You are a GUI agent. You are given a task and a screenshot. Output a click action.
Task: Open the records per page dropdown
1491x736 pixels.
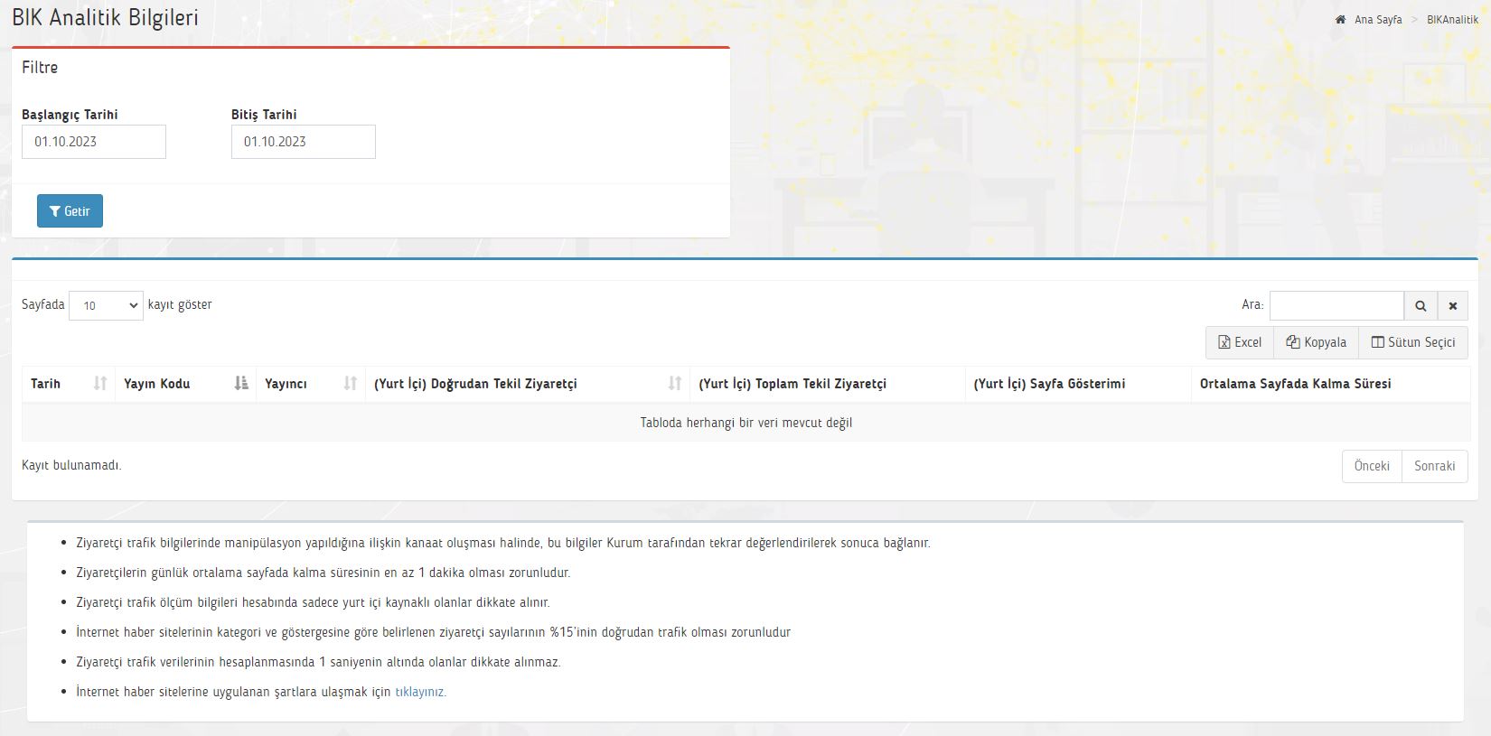(x=106, y=305)
